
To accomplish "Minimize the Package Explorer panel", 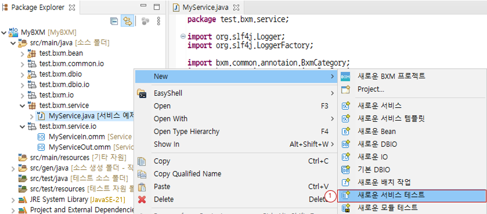I will 143,7.
